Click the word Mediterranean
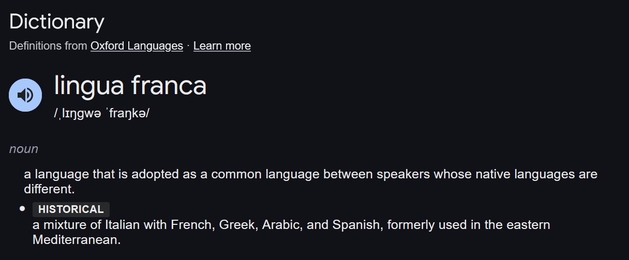The height and width of the screenshot is (260, 629). 76,240
